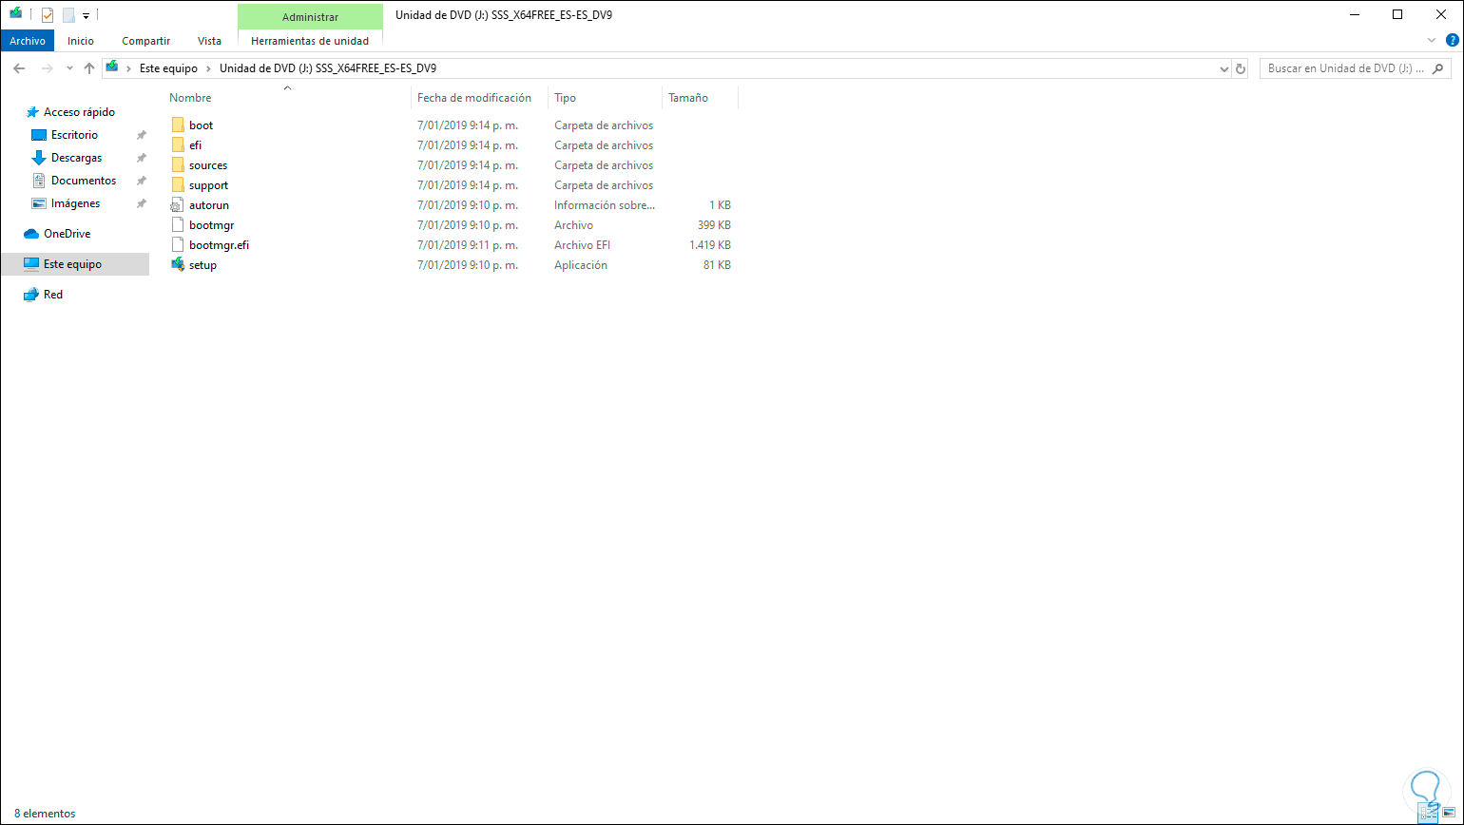Select the efi folder icon
Image resolution: width=1464 pixels, height=825 pixels.
(178, 145)
